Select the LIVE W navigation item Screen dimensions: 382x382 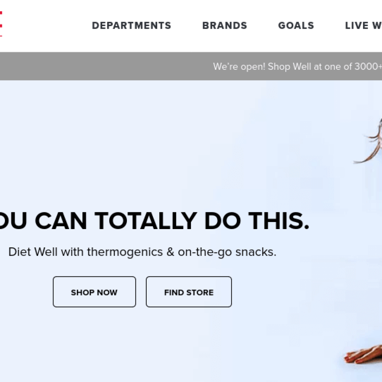363,26
